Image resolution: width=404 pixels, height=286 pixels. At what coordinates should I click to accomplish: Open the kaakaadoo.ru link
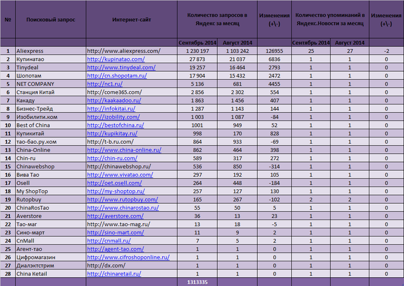pyautogui.click(x=114, y=100)
